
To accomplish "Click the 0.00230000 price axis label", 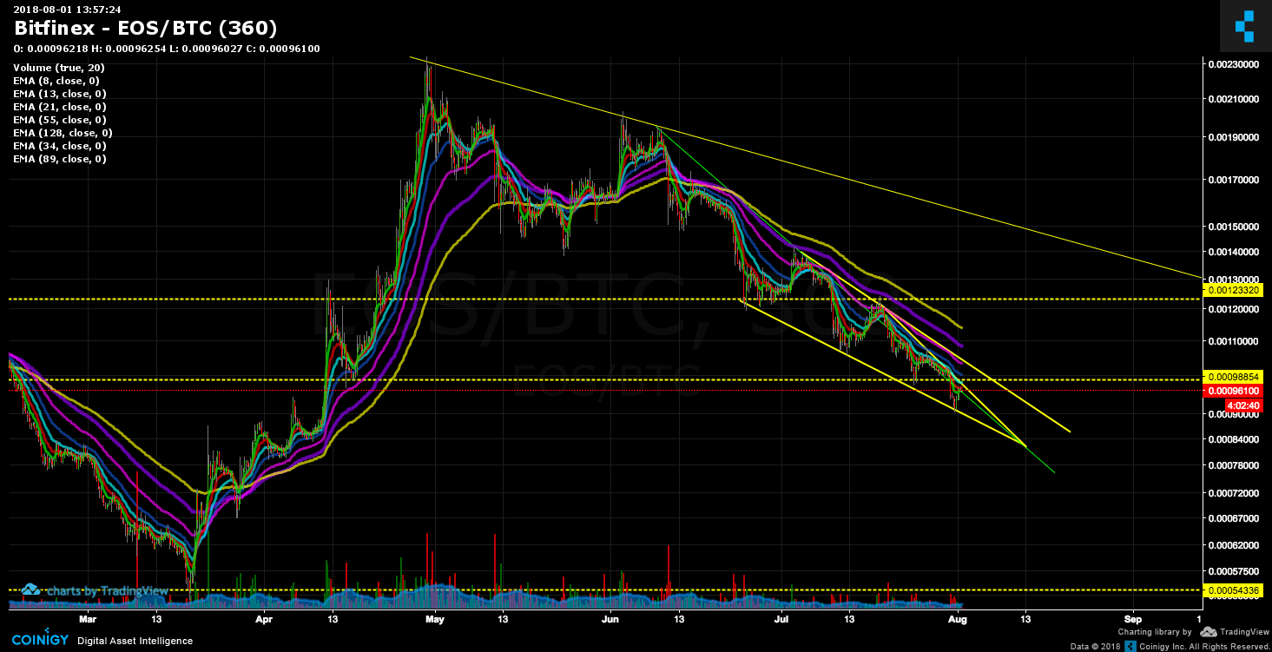I will (x=1233, y=64).
